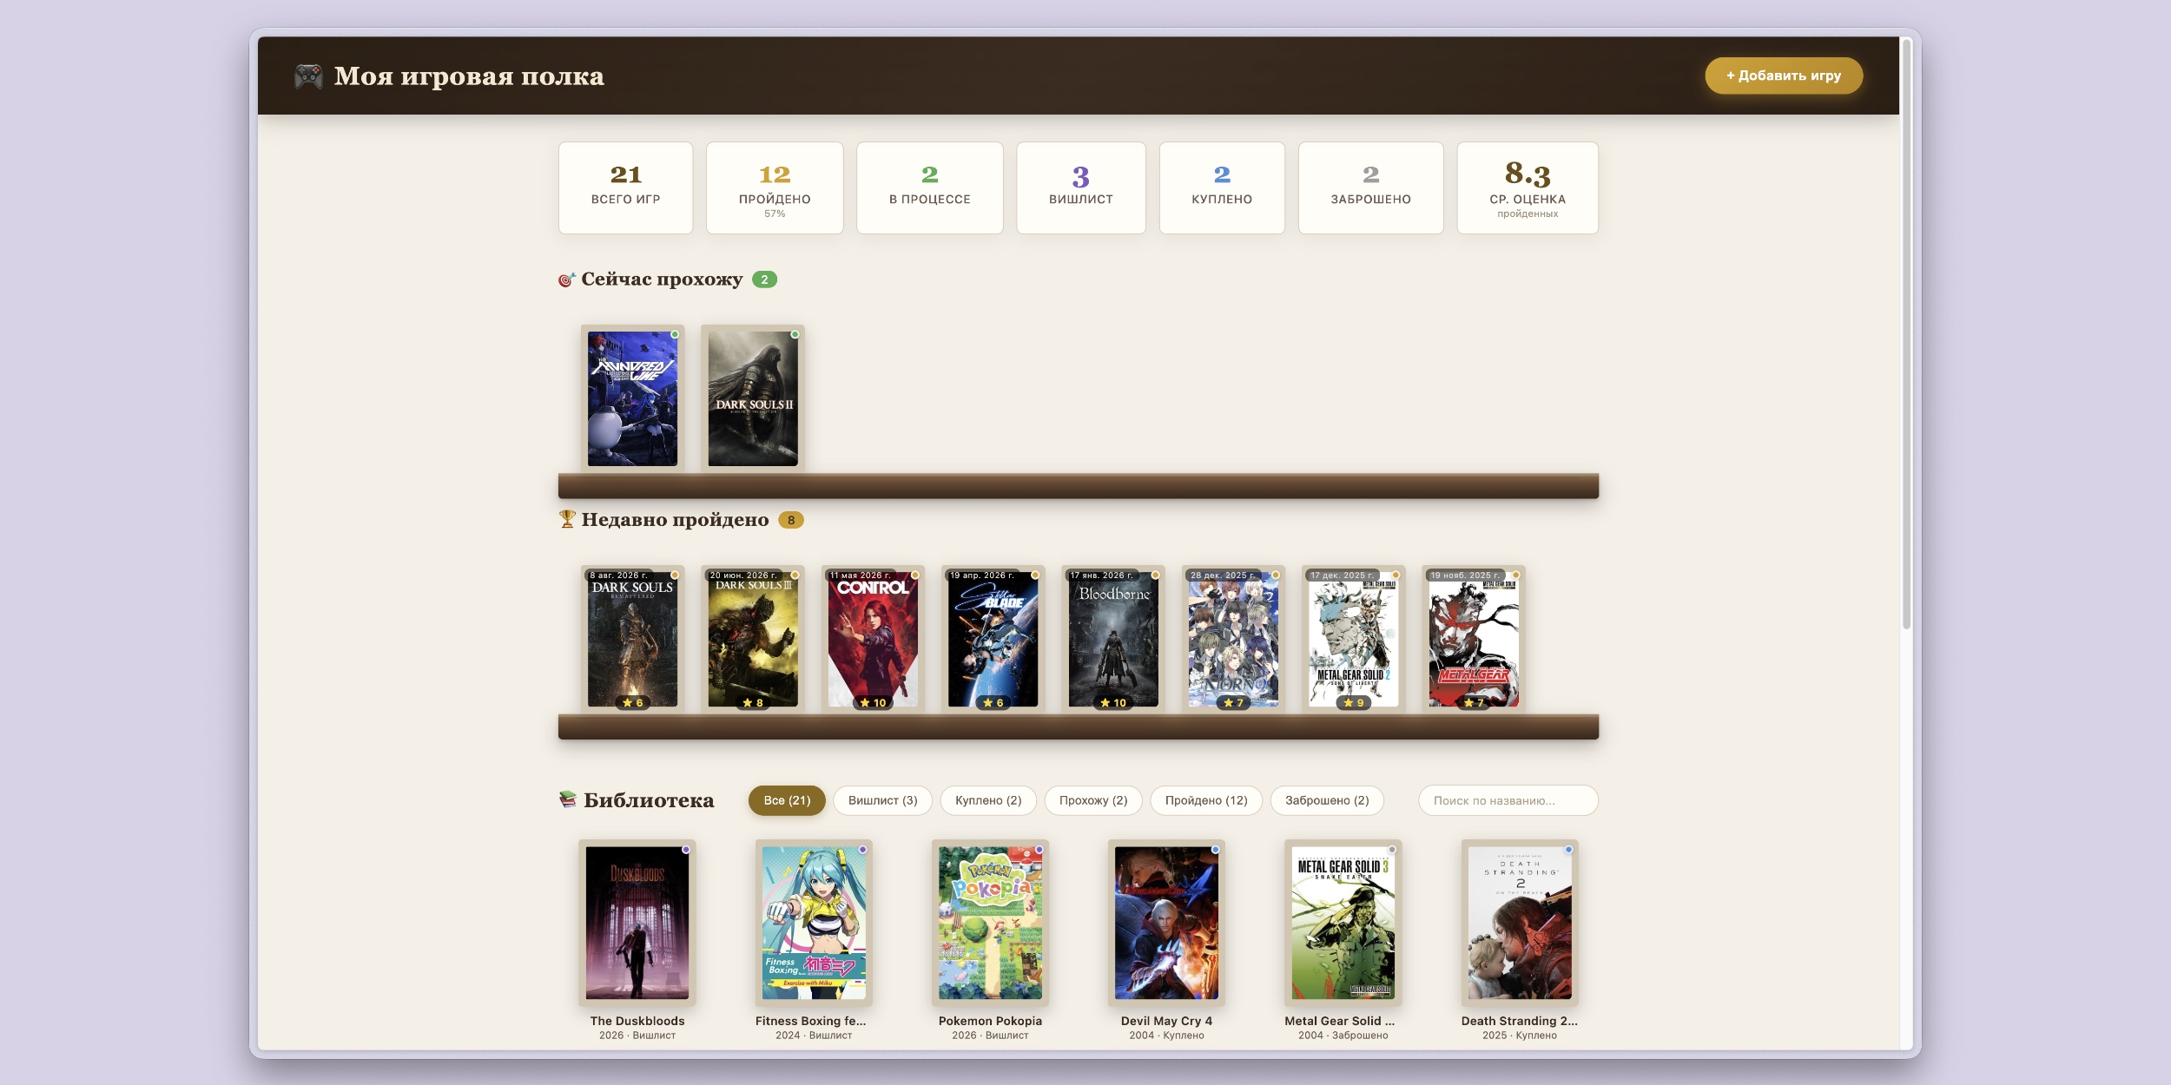Open Metal Gear Solid 3 library cover

(1343, 923)
